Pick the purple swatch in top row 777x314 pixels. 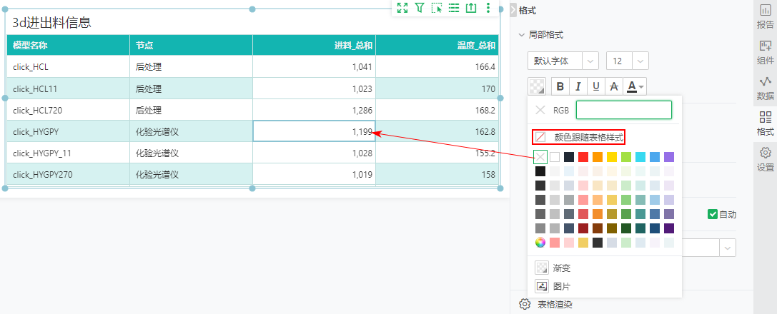669,157
